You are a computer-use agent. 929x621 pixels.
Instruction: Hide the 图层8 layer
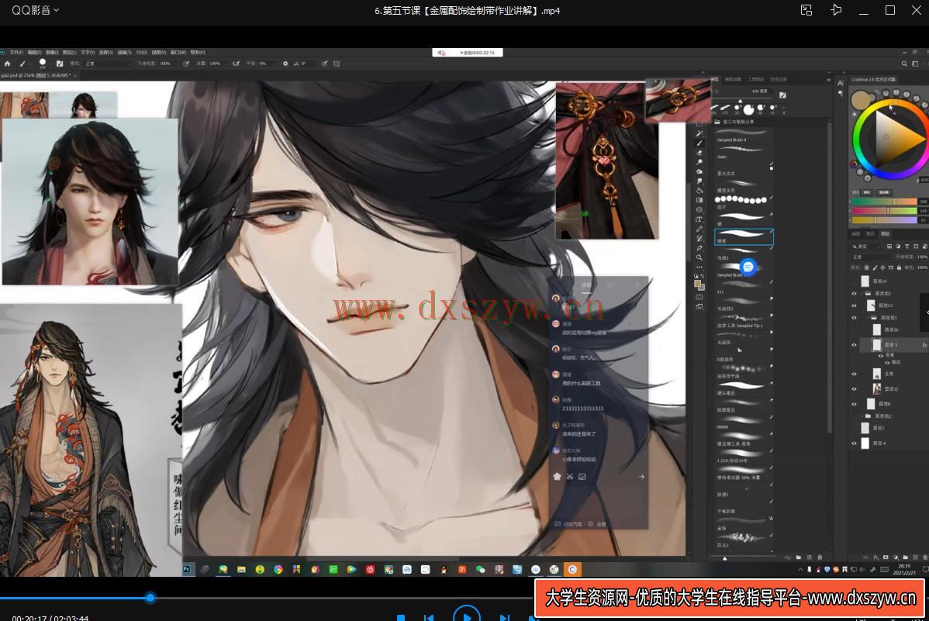tap(855, 404)
